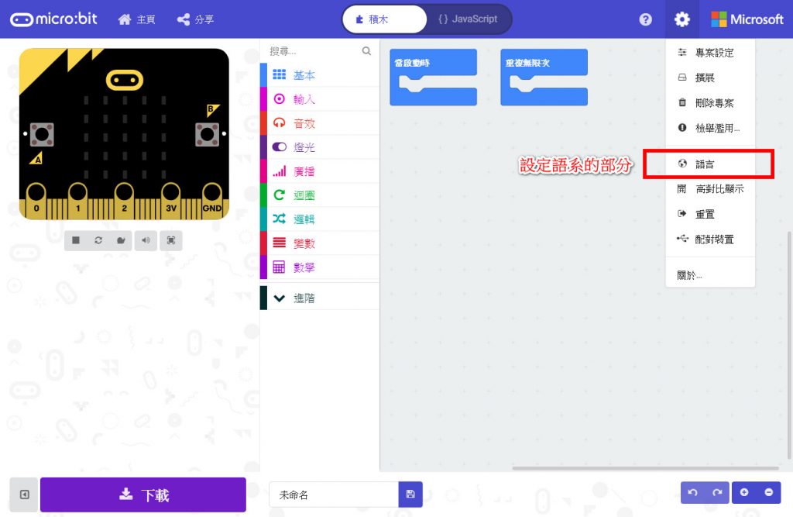793x517 pixels.
Task: Toggle 高對比顯示 high contrast mode
Action: tap(719, 189)
